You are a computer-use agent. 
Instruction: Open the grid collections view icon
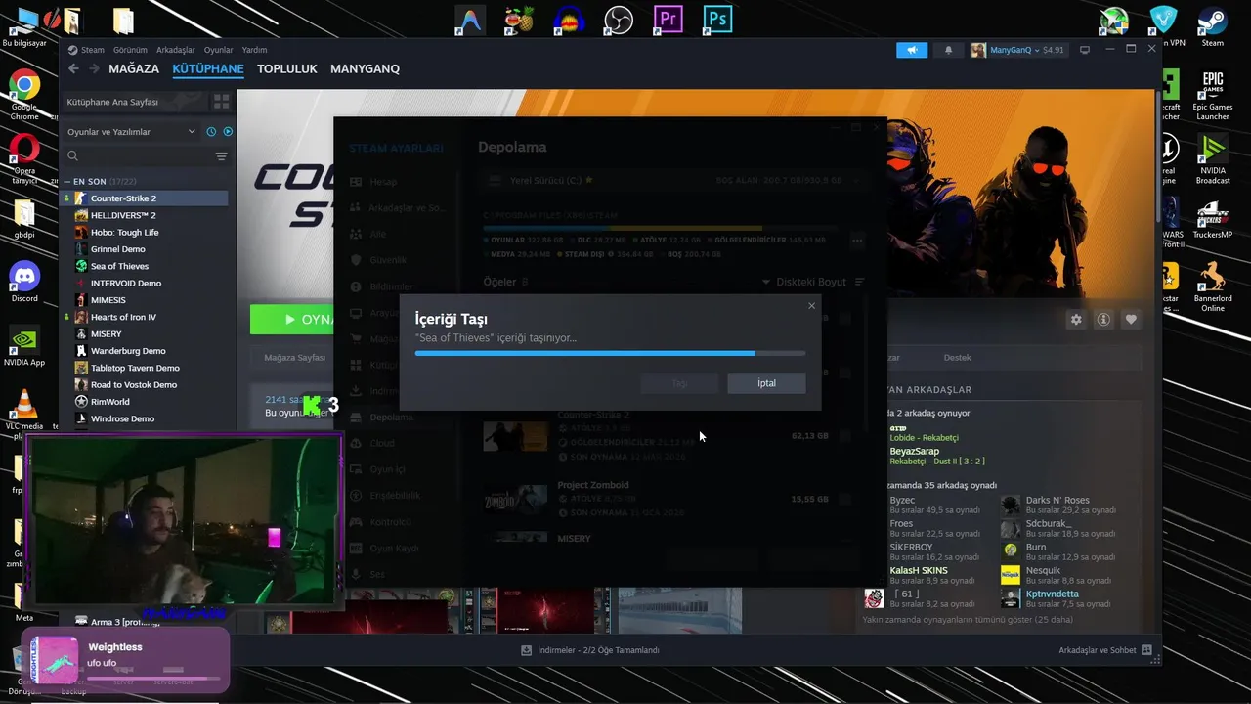(222, 101)
